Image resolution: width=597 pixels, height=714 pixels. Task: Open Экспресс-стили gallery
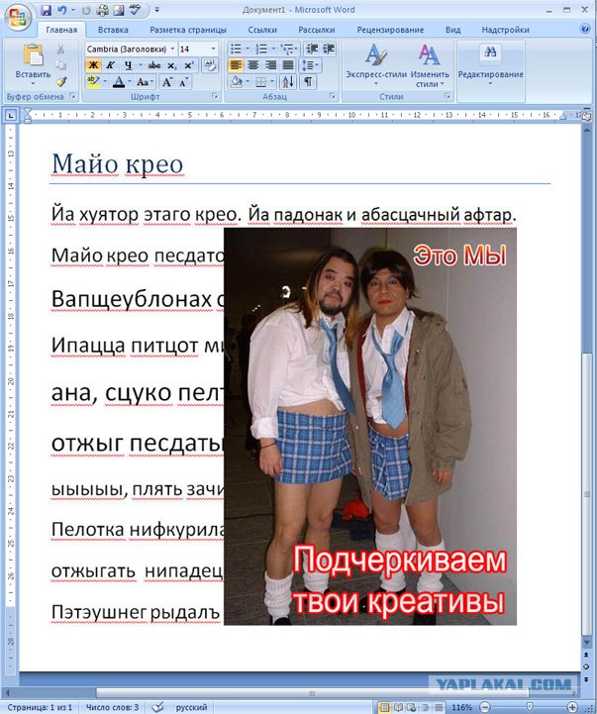click(x=375, y=65)
